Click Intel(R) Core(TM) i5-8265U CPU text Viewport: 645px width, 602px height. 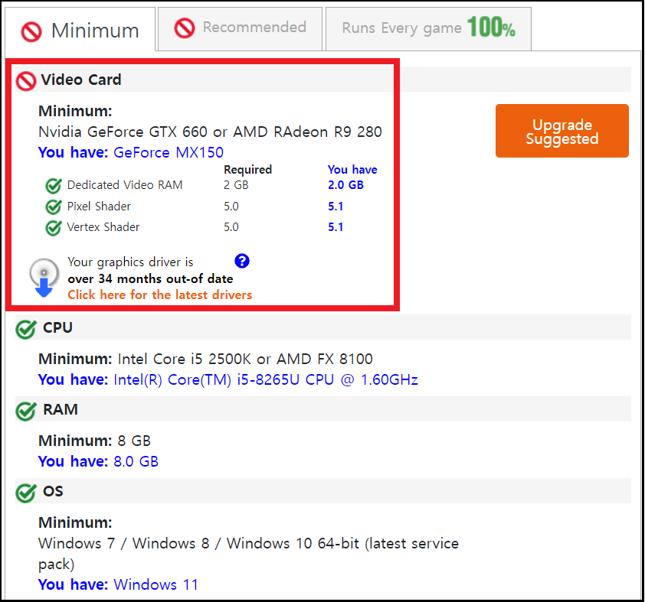pyautogui.click(x=266, y=379)
